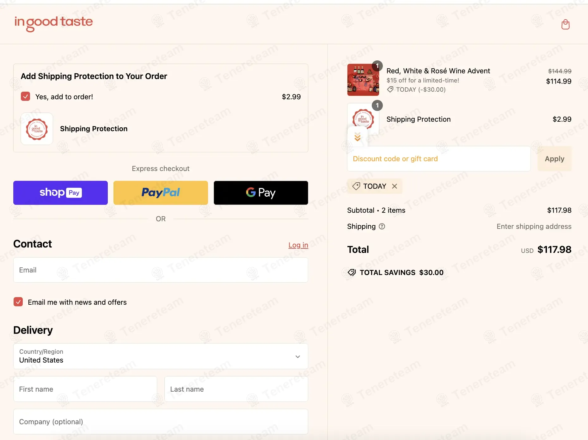Click the double chevron scroll-down icon
The height and width of the screenshot is (440, 588).
[358, 137]
